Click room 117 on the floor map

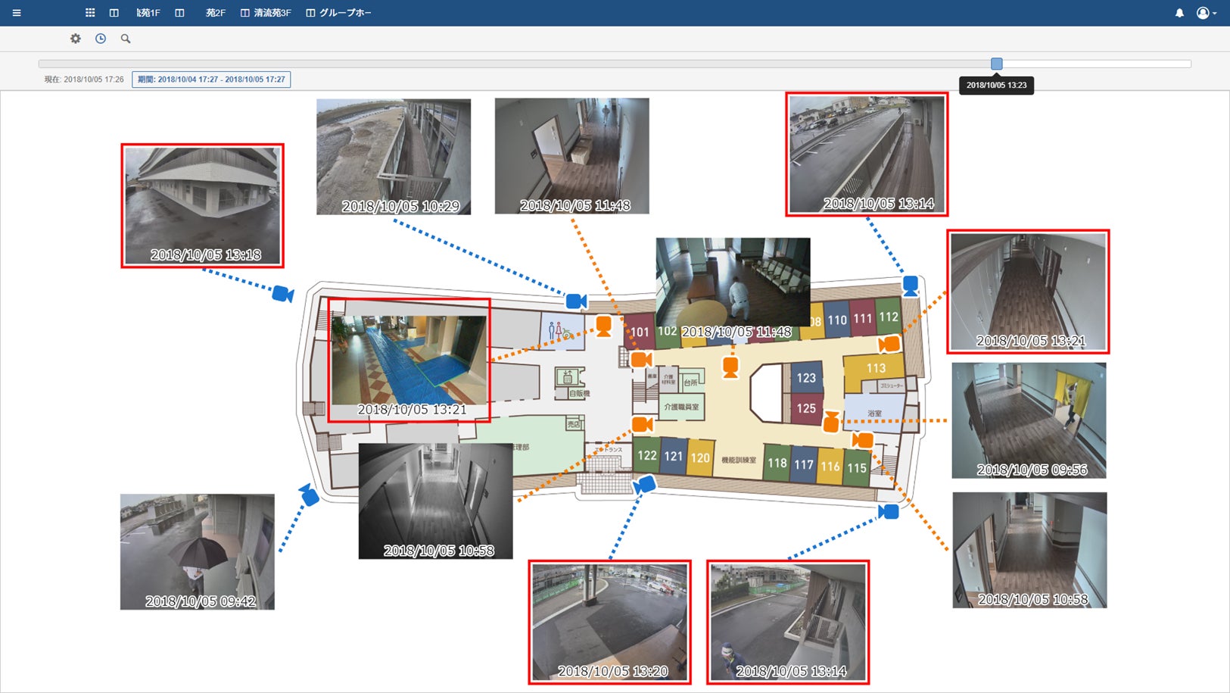pyautogui.click(x=804, y=464)
